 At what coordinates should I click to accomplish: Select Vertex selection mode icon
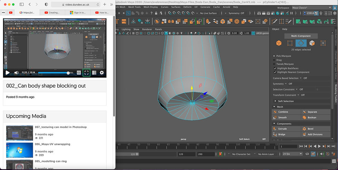point(290,43)
